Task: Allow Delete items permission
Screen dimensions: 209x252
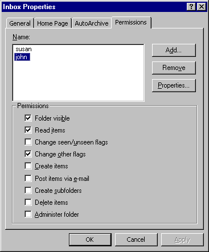Action: (28, 203)
